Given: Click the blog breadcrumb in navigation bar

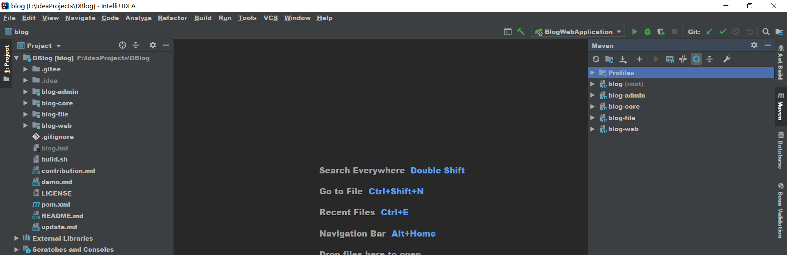Looking at the screenshot, I should tap(17, 32).
